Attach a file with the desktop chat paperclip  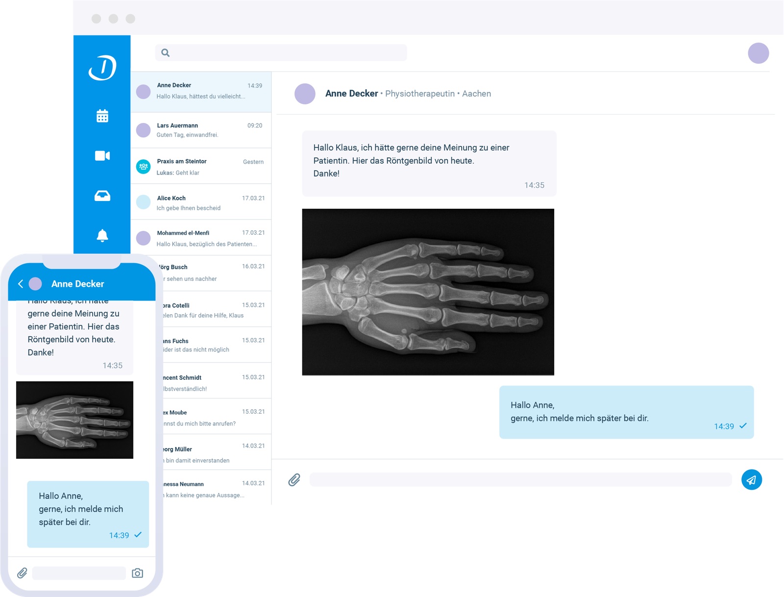(294, 480)
